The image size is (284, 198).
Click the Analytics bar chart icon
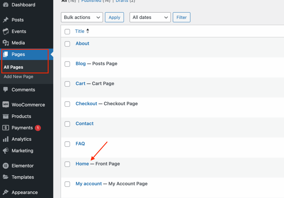click(x=6, y=139)
